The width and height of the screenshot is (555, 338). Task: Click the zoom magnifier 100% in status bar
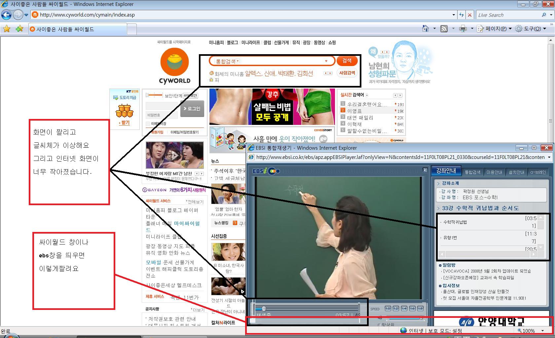tap(519, 330)
